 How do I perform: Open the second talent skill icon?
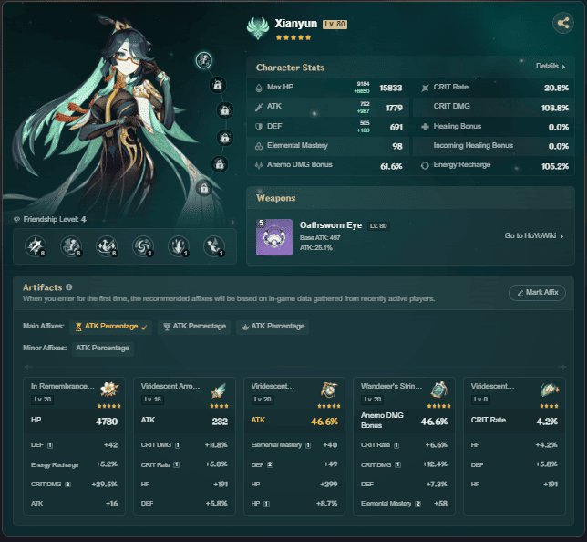coord(71,246)
